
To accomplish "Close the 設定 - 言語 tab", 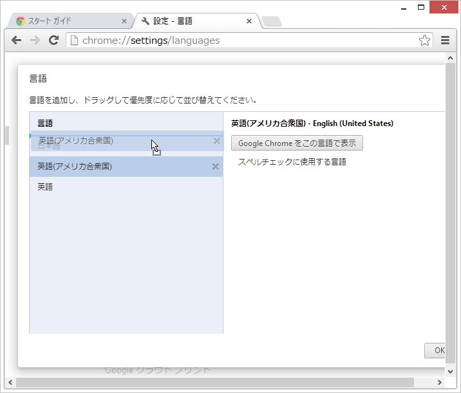I will tap(249, 21).
